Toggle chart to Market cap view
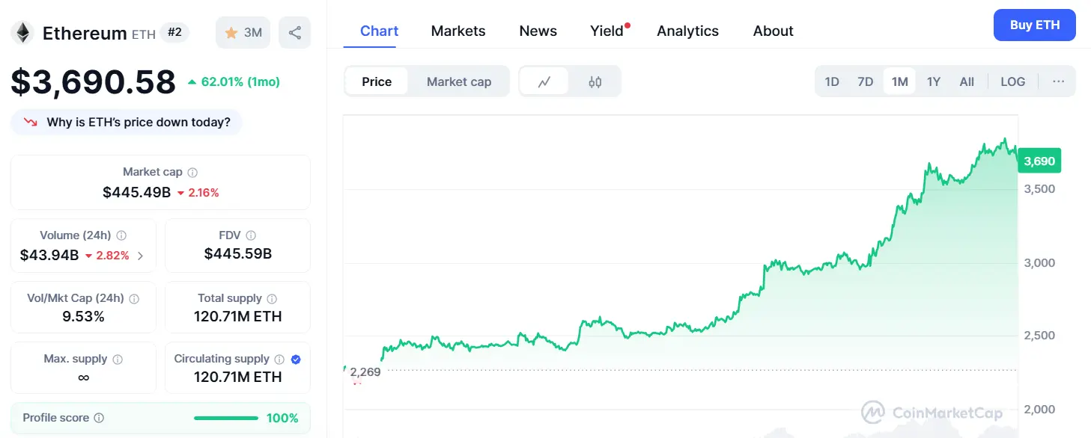 (458, 81)
